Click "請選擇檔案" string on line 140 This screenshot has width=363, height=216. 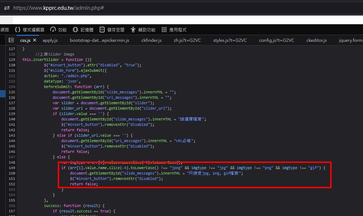(191, 119)
